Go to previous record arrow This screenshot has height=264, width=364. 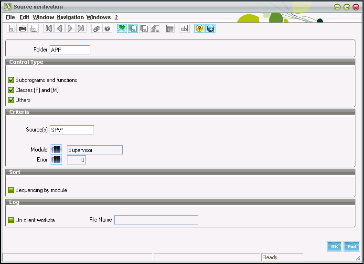pyautogui.click(x=59, y=29)
